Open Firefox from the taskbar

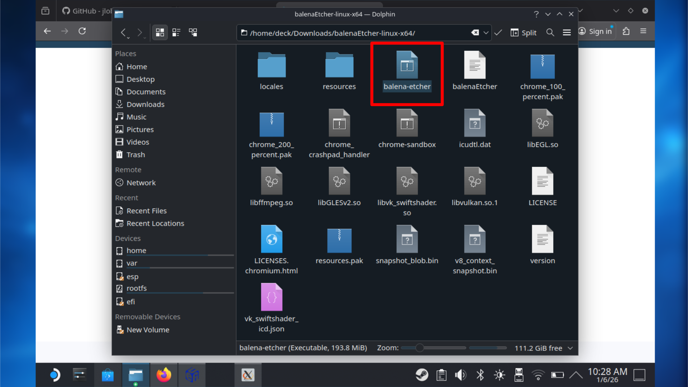point(164,375)
